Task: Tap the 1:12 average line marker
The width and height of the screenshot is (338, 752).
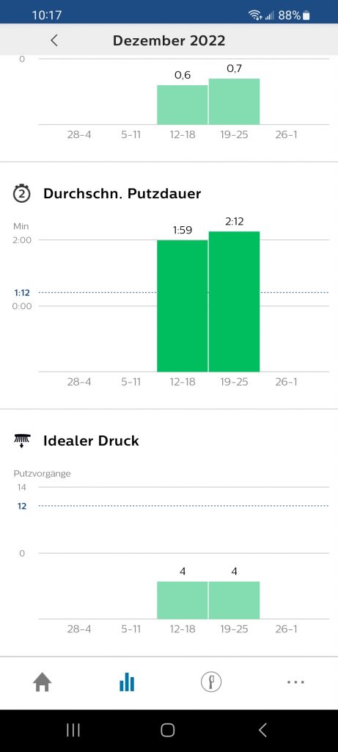Action: coord(23,292)
